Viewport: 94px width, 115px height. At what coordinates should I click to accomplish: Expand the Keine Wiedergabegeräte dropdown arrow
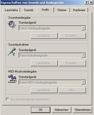(x=83, y=28)
